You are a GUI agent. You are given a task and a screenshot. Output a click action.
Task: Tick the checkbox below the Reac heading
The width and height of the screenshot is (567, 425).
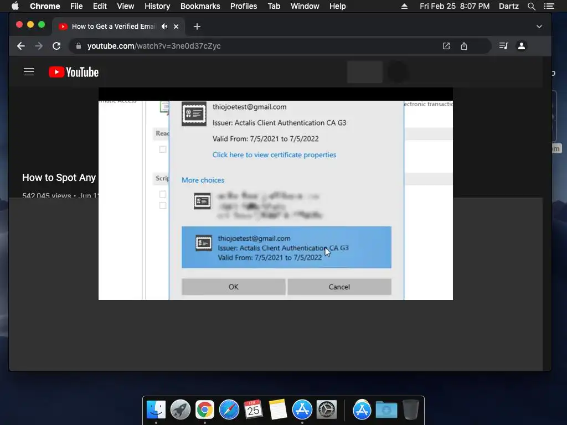point(163,149)
